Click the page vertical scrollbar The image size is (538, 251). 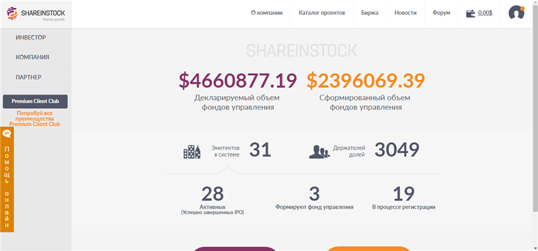(x=535, y=125)
